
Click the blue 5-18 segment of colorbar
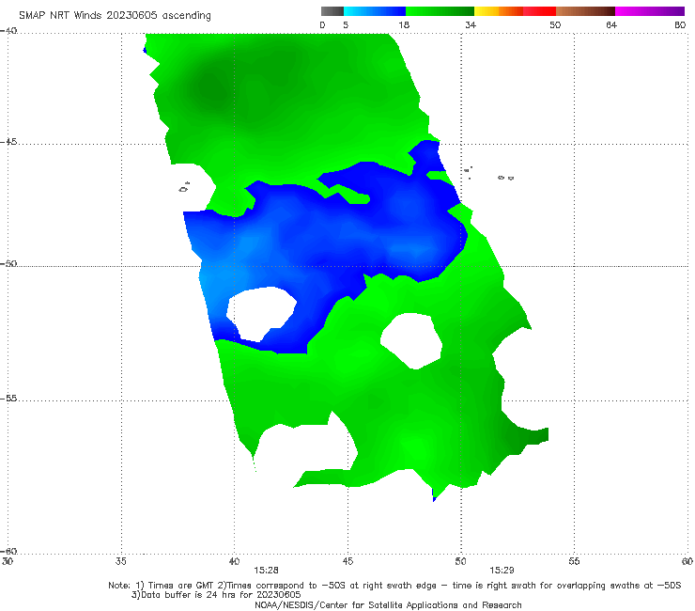click(x=375, y=11)
